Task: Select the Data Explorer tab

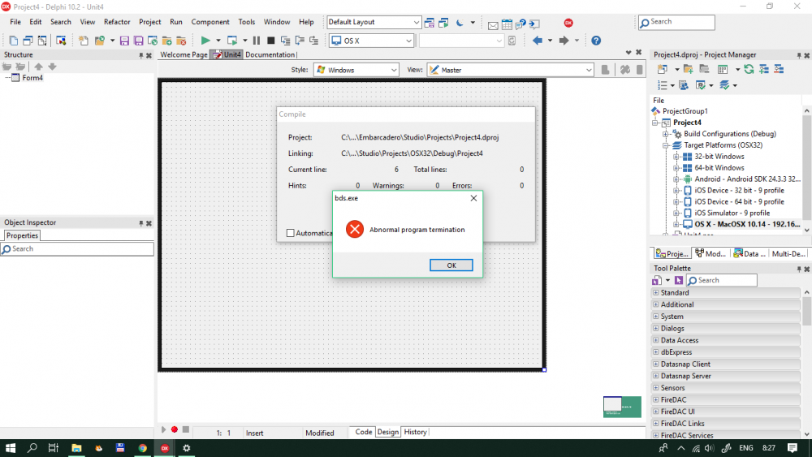Action: tap(749, 253)
